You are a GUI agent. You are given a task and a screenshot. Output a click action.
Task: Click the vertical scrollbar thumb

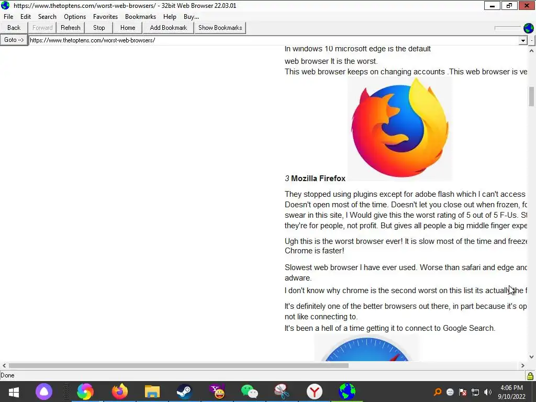pyautogui.click(x=531, y=96)
